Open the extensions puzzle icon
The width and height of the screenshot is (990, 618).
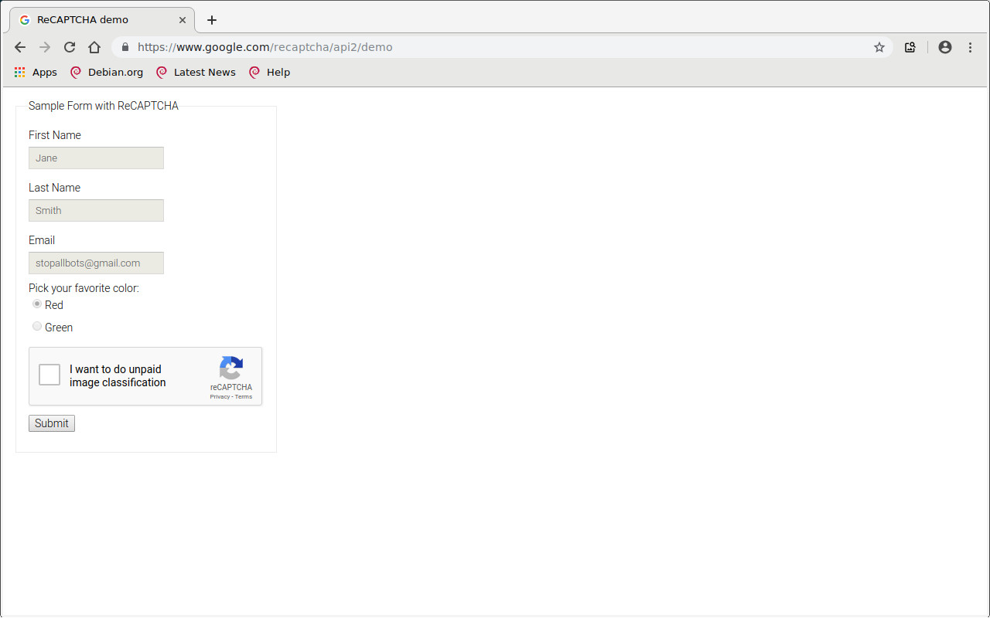point(910,47)
